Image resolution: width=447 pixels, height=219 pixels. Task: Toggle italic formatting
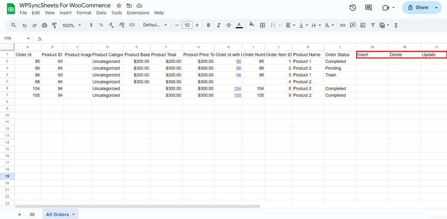pyautogui.click(x=219, y=25)
